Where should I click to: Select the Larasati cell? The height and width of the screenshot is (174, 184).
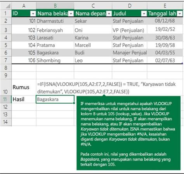[55, 38]
